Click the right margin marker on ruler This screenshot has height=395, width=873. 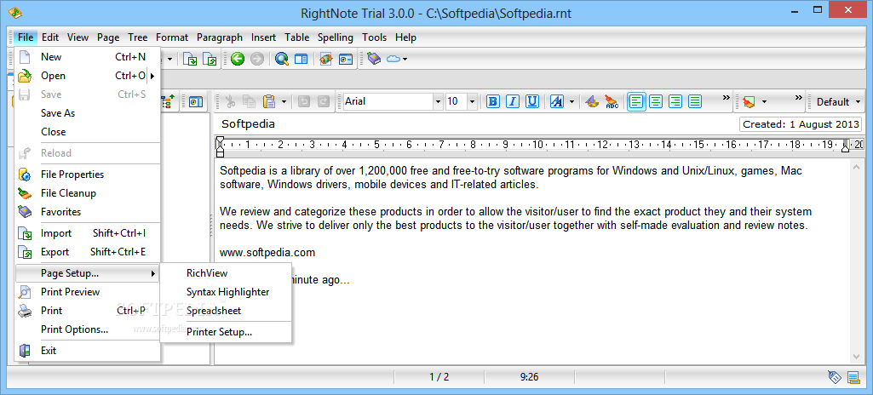click(x=845, y=146)
